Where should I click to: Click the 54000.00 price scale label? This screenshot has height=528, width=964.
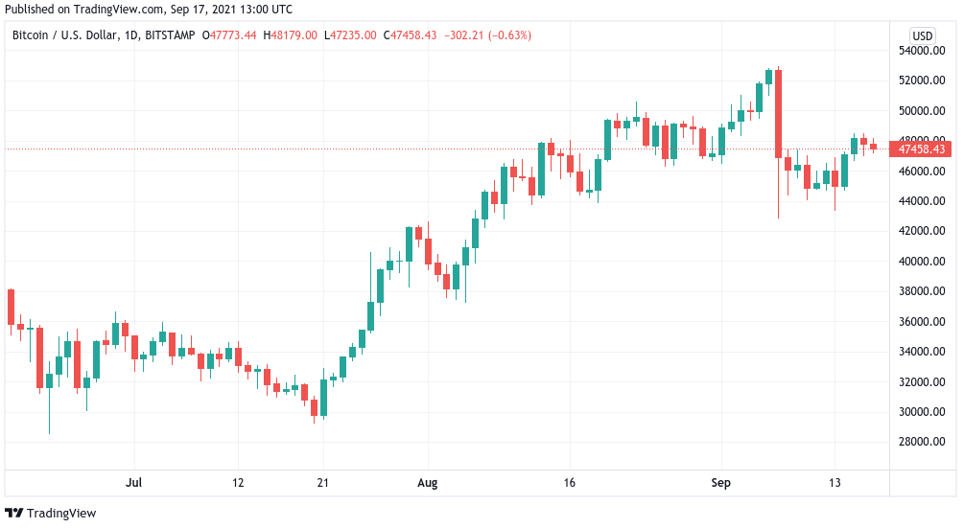[x=922, y=51]
